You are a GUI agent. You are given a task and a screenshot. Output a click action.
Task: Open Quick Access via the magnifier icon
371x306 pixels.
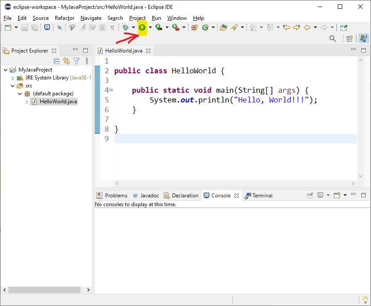click(332, 38)
